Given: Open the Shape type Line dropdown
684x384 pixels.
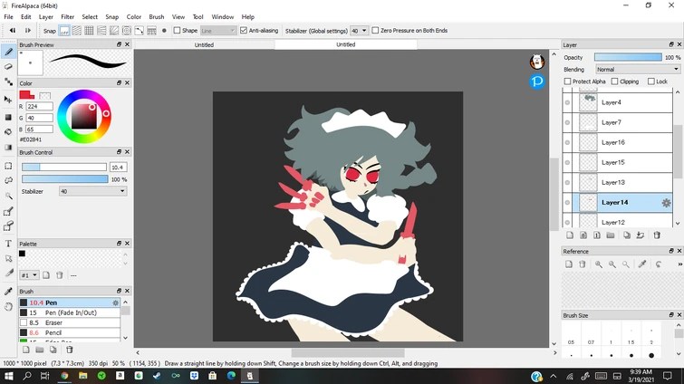Looking at the screenshot, I should point(218,31).
